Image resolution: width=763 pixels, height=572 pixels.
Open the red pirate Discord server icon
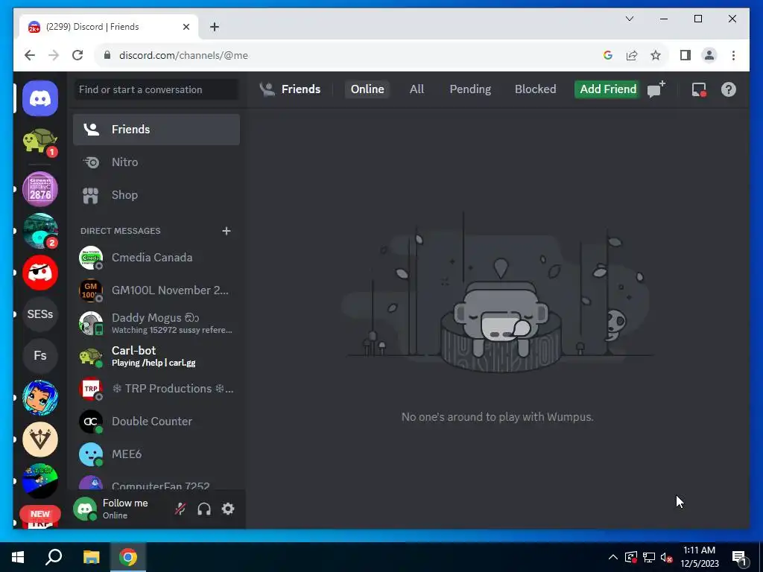pyautogui.click(x=40, y=273)
